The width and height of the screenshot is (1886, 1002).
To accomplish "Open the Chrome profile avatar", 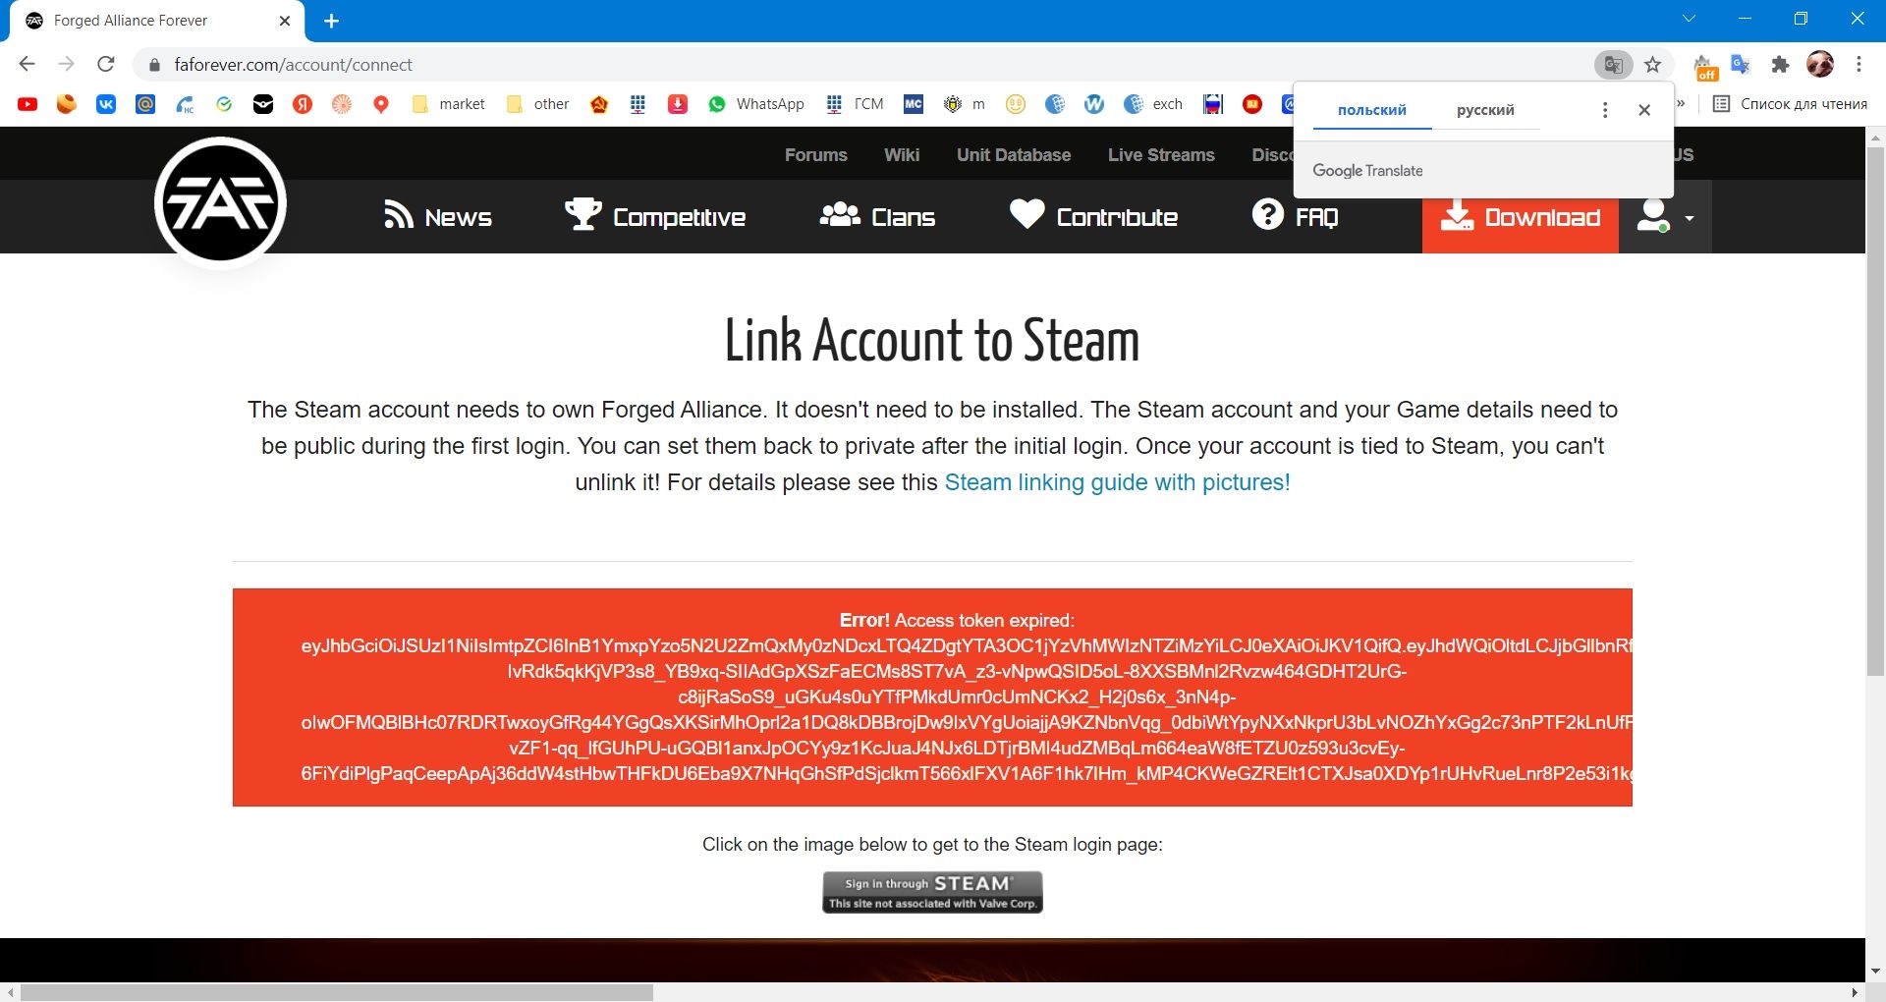I will 1820,65.
